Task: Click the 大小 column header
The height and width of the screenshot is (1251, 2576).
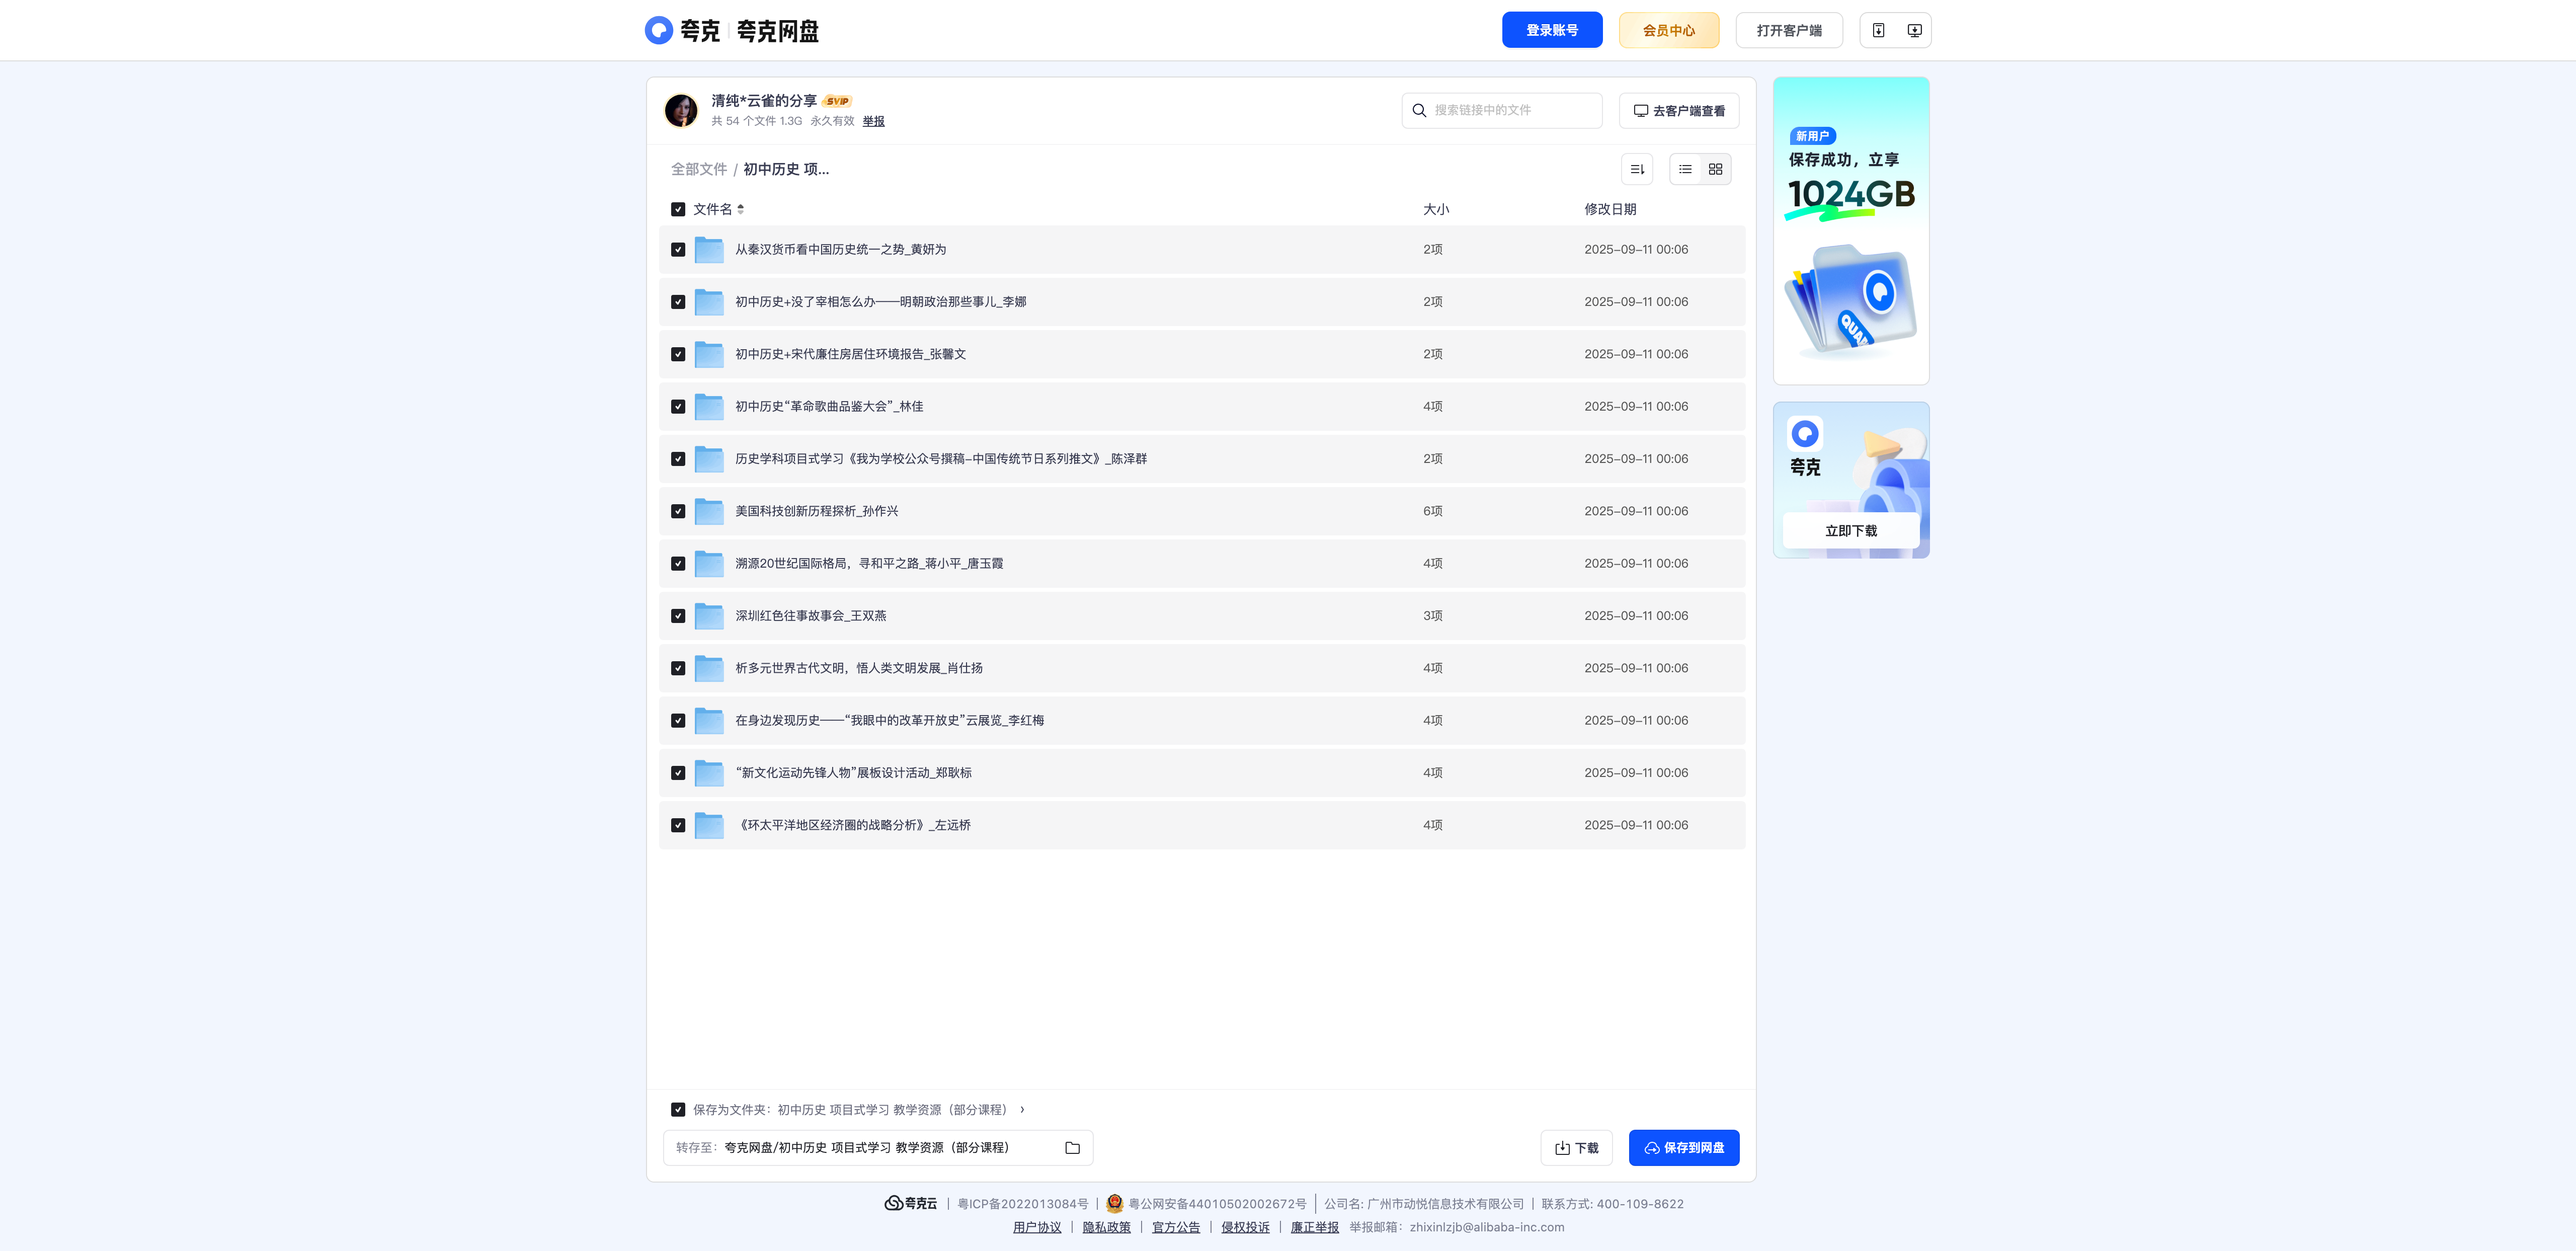Action: [x=1436, y=209]
